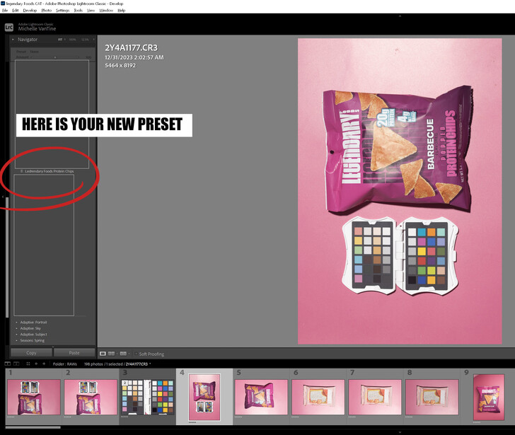Collapse the Navigator panel triangle
The height and width of the screenshot is (435, 515).
(13, 40)
